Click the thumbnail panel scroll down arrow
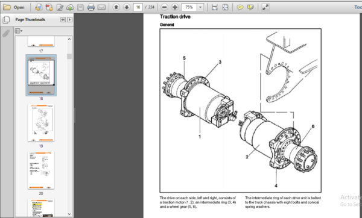 click(x=69, y=214)
